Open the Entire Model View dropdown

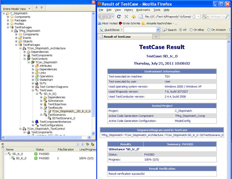click(16, 9)
